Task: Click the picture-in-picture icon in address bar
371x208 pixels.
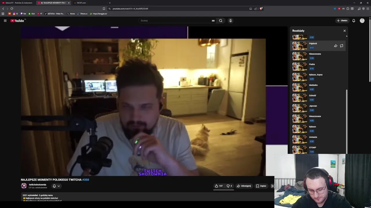Action: pos(251,9)
